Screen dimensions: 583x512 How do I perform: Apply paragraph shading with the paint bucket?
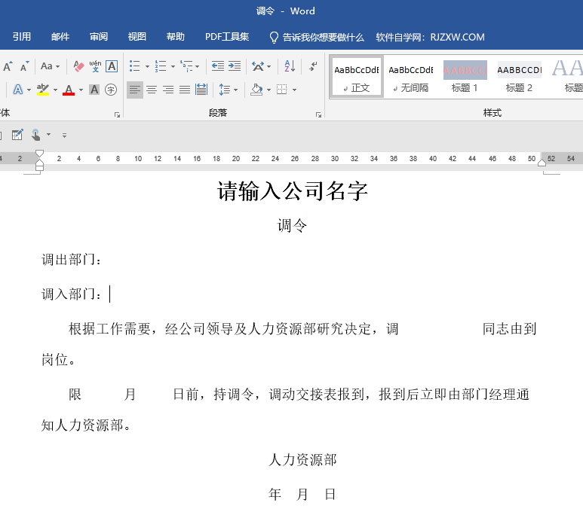pyautogui.click(x=256, y=90)
